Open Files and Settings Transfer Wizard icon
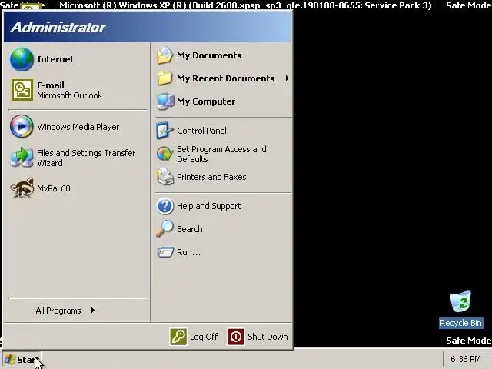492x369 pixels. 22,158
